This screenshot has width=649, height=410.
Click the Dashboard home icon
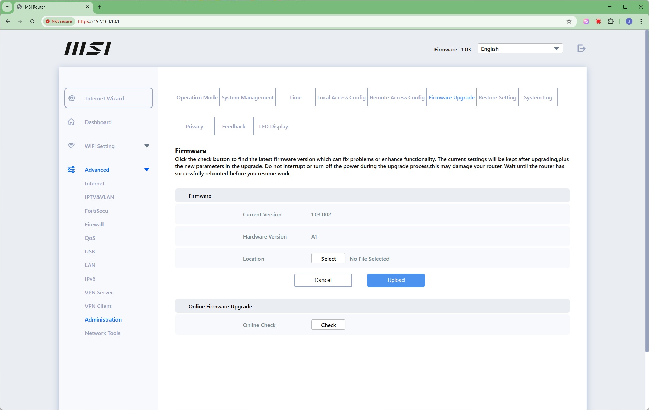[71, 122]
